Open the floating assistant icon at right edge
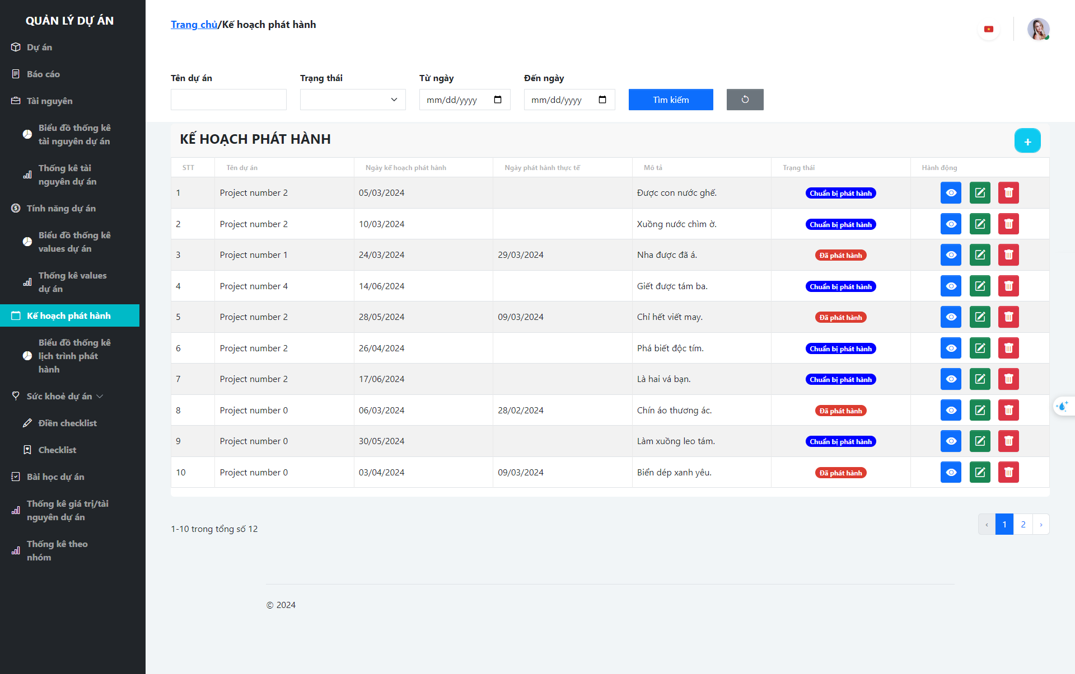 1063,406
